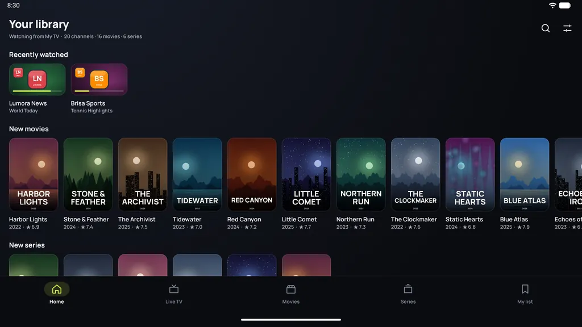Open the Blue Atlas movie poster
The image size is (582, 327).
tap(525, 174)
